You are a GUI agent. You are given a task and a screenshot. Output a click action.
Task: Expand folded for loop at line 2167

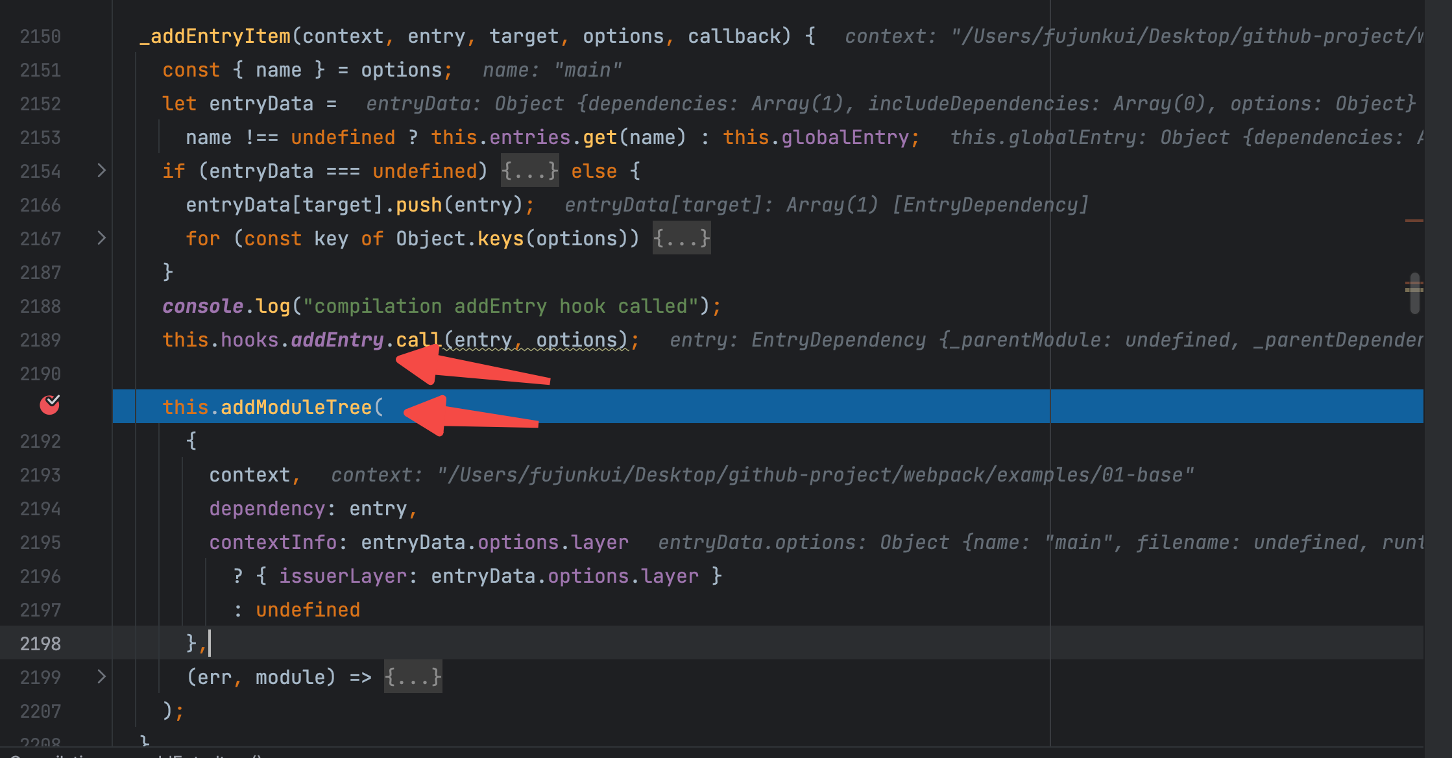[101, 238]
